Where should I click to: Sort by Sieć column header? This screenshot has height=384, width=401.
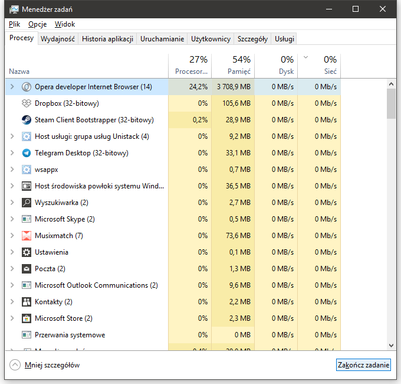[319, 66]
